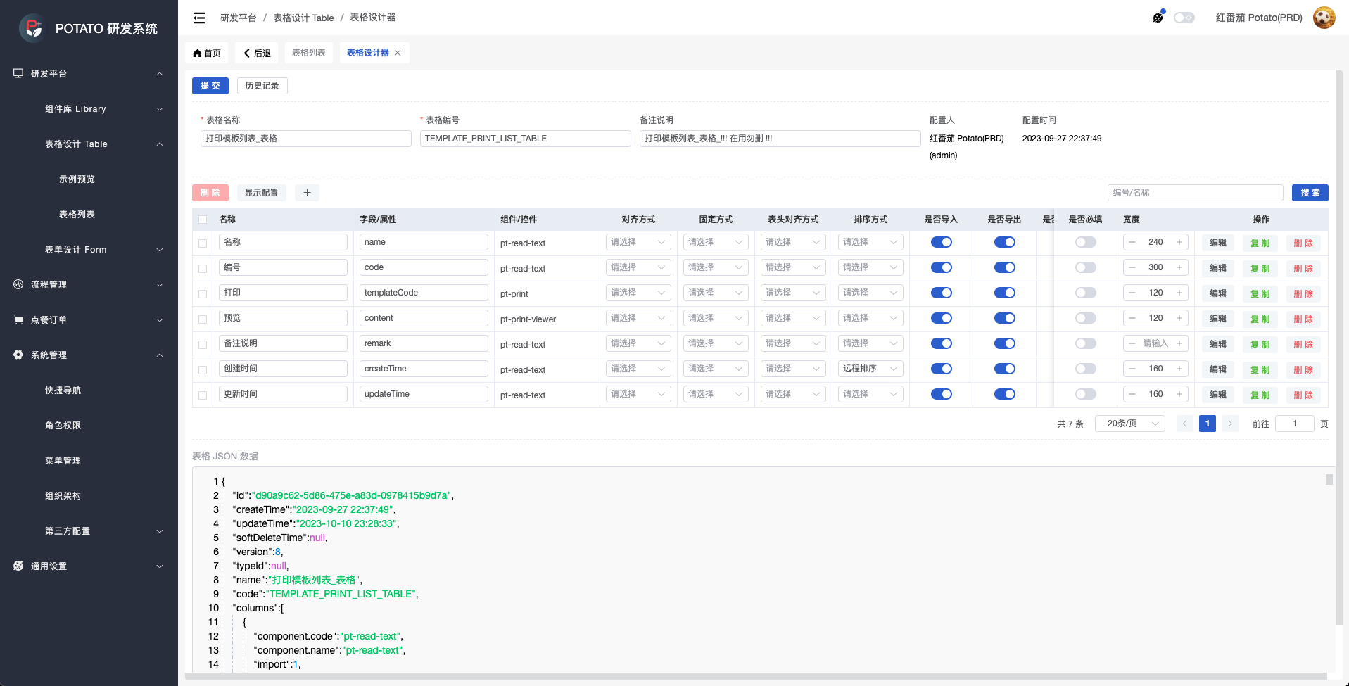Open 固定方式 dropdown in 编号 row
This screenshot has width=1349, height=686.
716,267
